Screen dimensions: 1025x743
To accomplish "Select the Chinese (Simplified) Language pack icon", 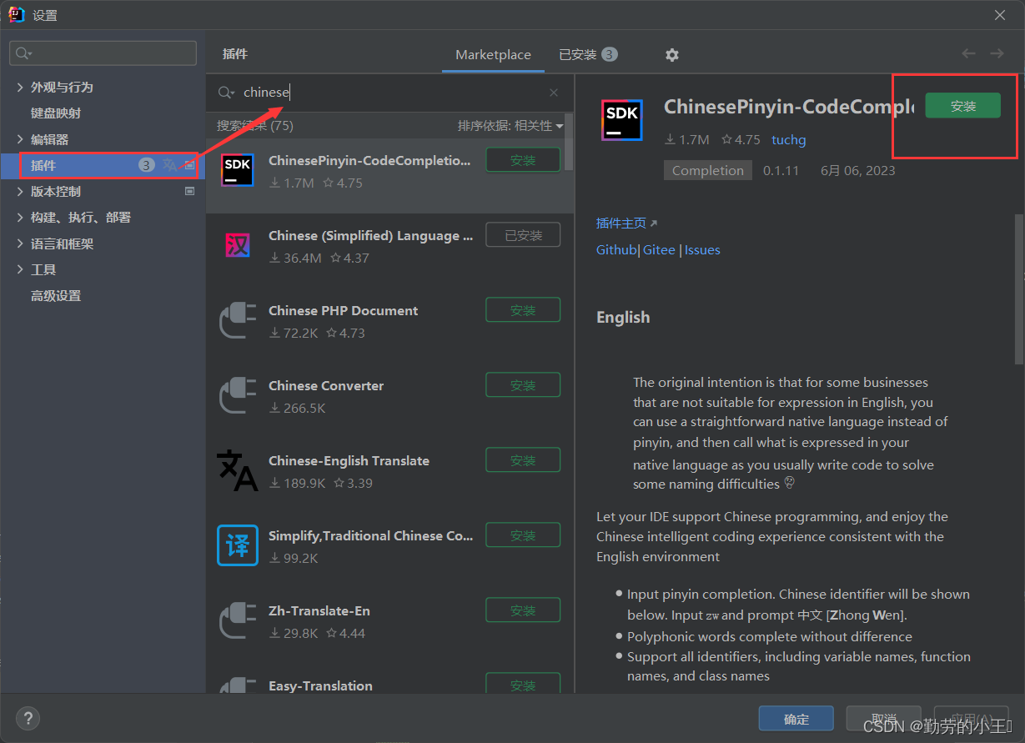I will [x=238, y=245].
